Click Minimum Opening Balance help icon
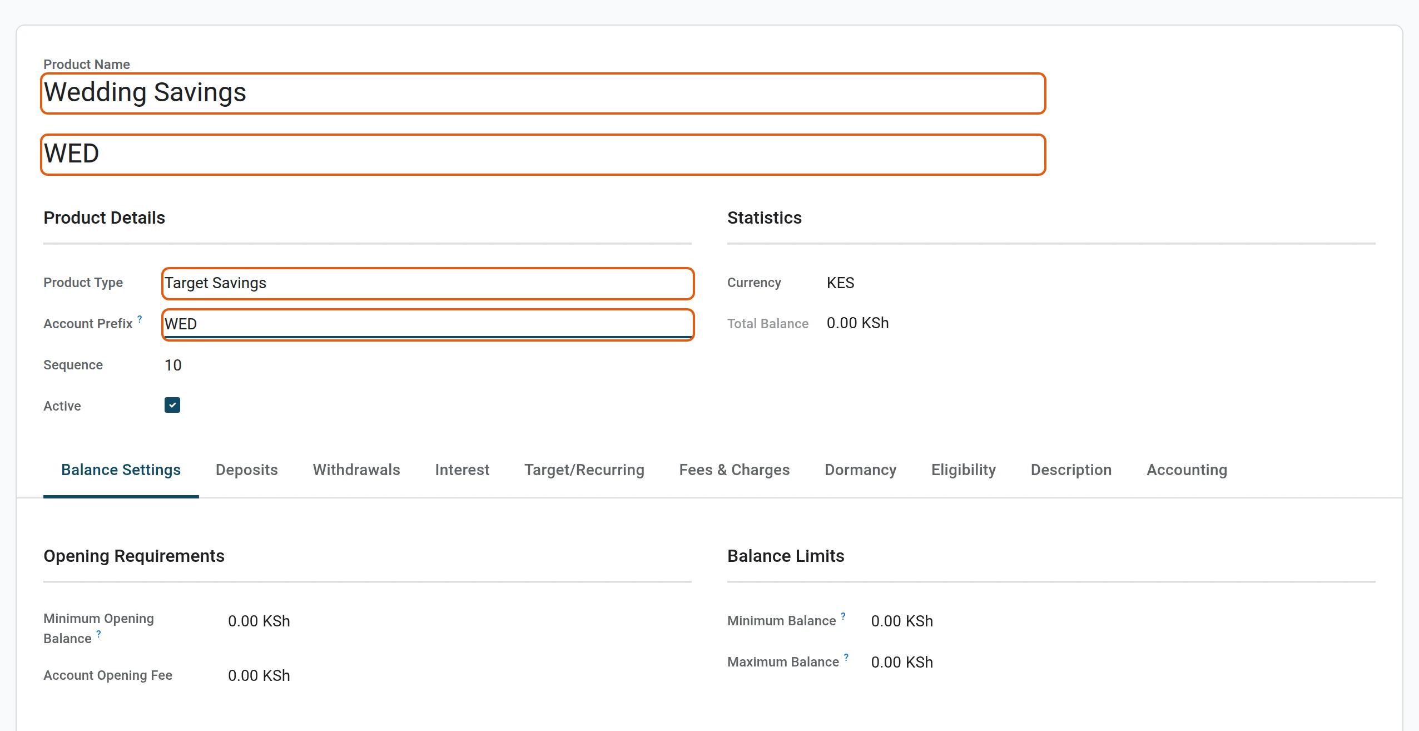Image resolution: width=1419 pixels, height=731 pixels. 98,634
